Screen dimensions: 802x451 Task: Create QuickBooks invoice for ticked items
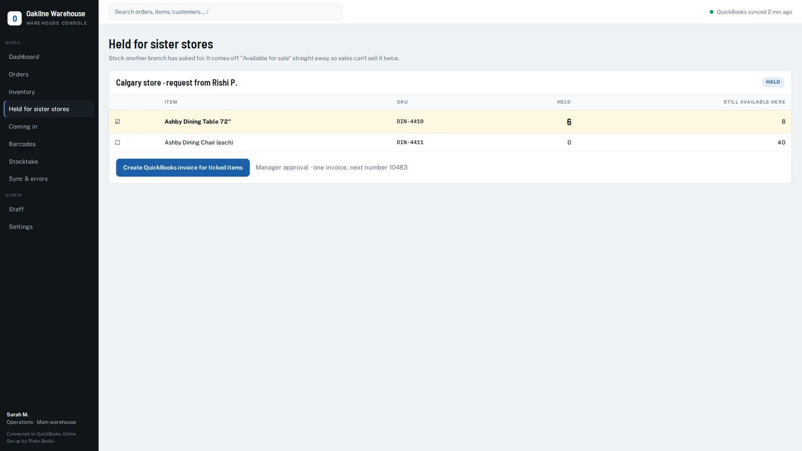click(x=183, y=168)
